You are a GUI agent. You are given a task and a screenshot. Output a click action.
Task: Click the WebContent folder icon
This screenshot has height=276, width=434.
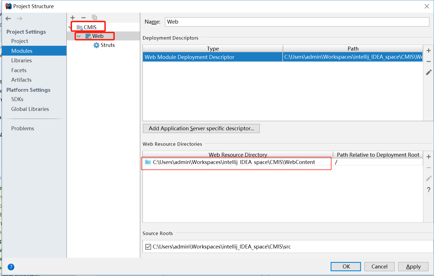(x=148, y=162)
